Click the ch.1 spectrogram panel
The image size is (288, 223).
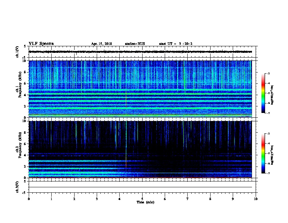(140, 89)
